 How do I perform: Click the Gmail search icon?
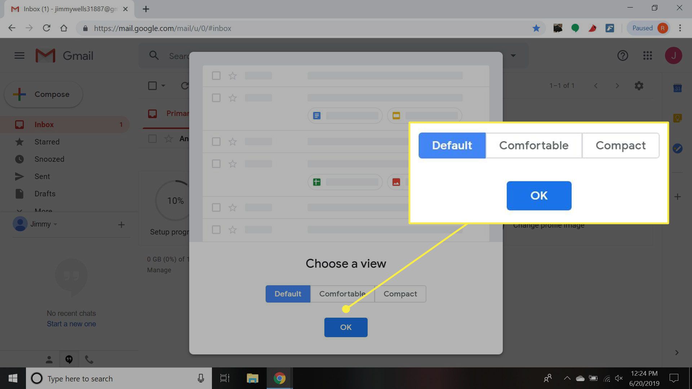coord(154,55)
